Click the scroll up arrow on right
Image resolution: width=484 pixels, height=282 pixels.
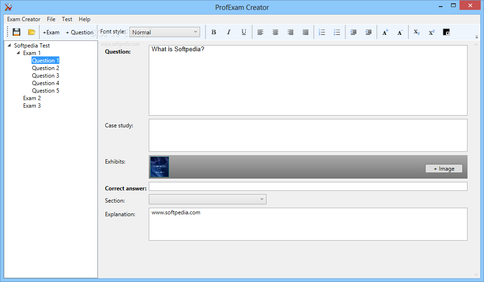(x=476, y=45)
